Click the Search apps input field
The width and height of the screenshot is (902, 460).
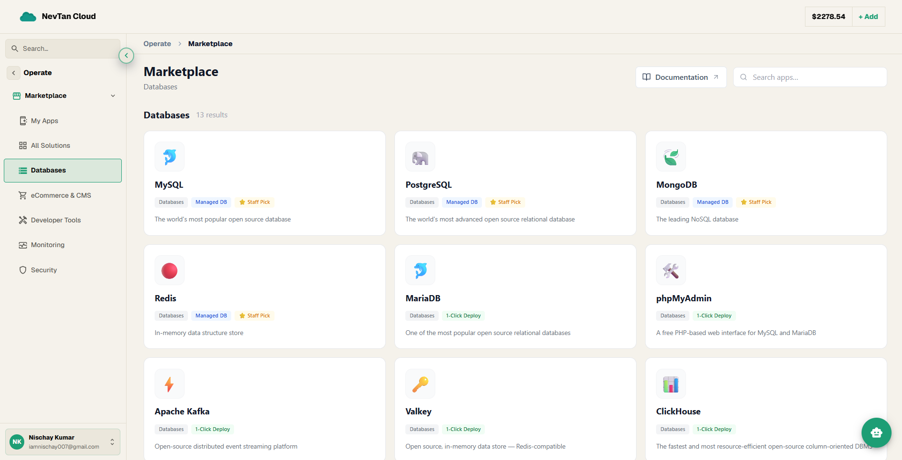tap(810, 77)
